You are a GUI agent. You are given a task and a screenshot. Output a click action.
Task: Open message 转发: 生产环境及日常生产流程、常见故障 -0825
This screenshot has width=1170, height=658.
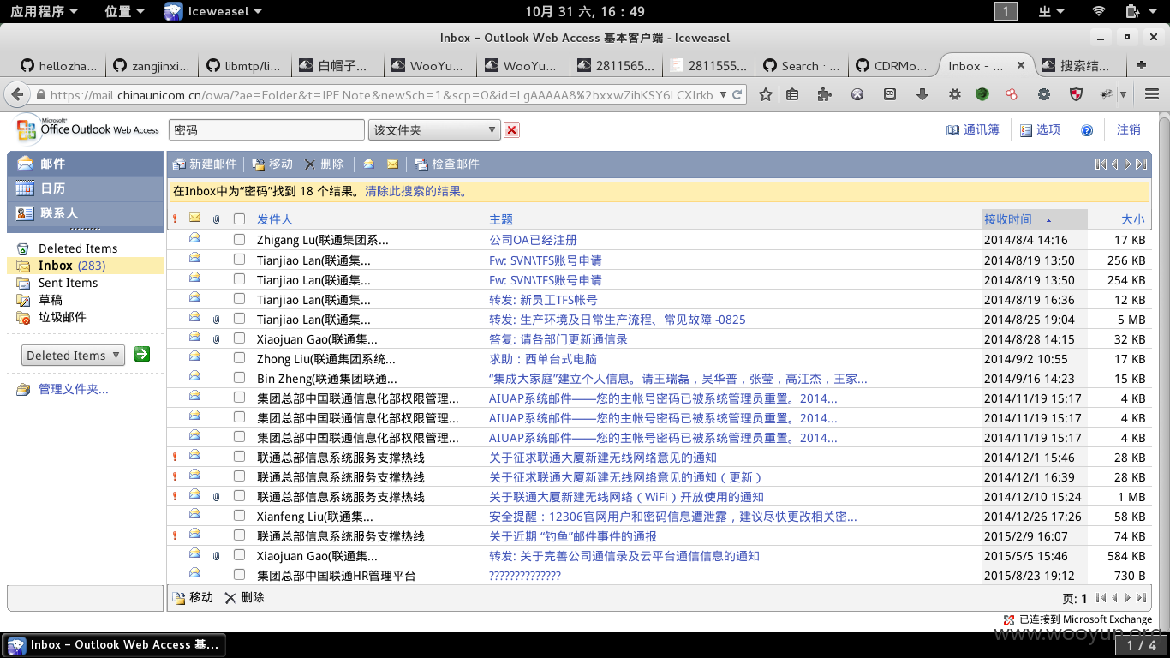pyautogui.click(x=617, y=319)
